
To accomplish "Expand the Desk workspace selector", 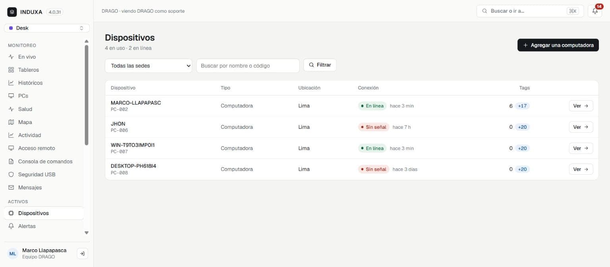I will pos(47,28).
